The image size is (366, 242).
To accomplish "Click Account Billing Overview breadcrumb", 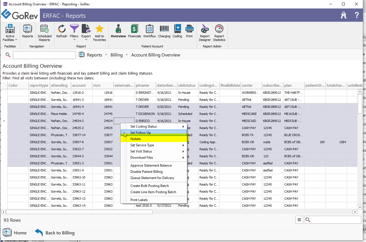I will click(x=156, y=55).
